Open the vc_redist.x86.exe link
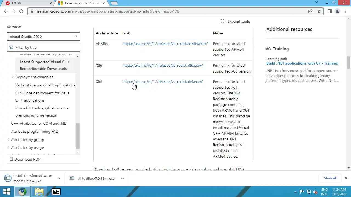Image resolution: width=351 pixels, height=197 pixels. [x=162, y=65]
